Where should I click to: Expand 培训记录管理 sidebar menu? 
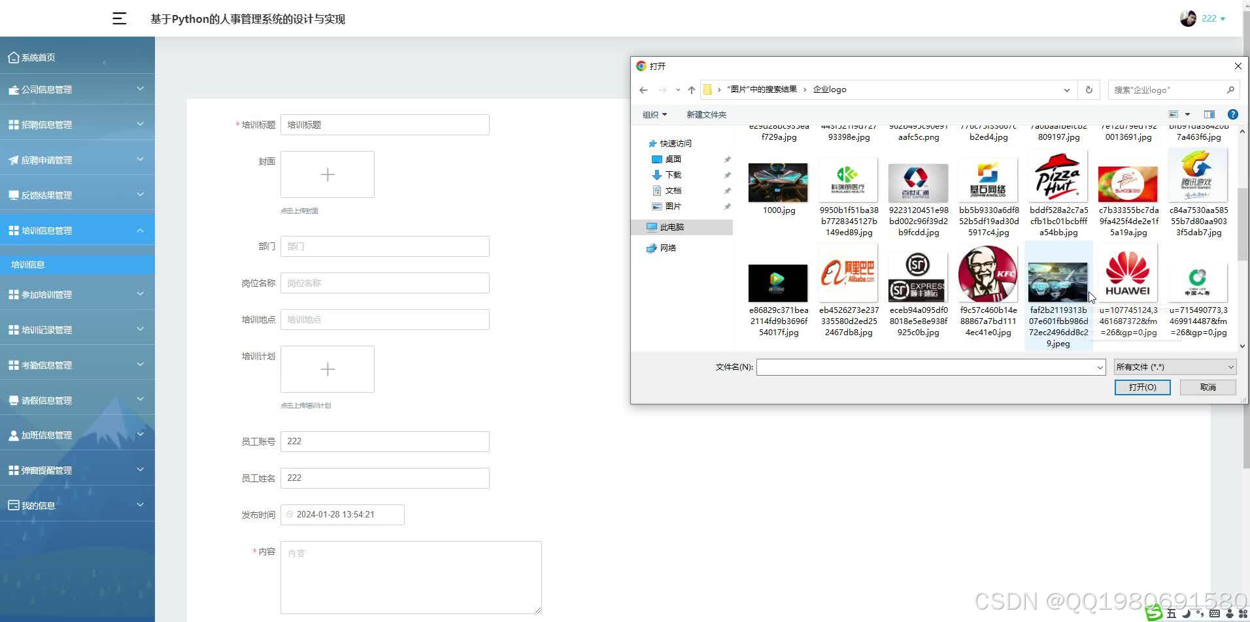77,330
